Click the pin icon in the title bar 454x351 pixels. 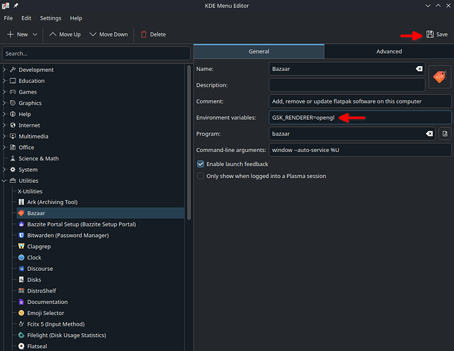(x=16, y=6)
